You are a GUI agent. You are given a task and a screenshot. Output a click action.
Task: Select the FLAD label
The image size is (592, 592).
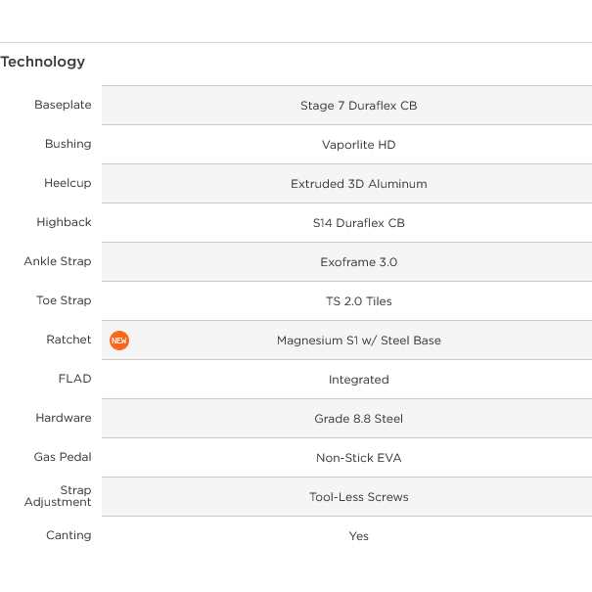(74, 379)
